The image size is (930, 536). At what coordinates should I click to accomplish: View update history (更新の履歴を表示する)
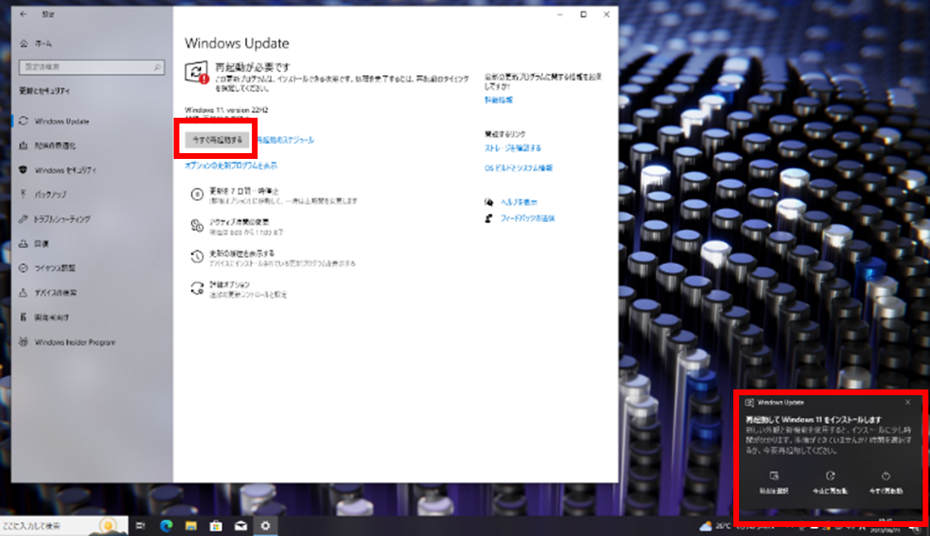click(272, 258)
